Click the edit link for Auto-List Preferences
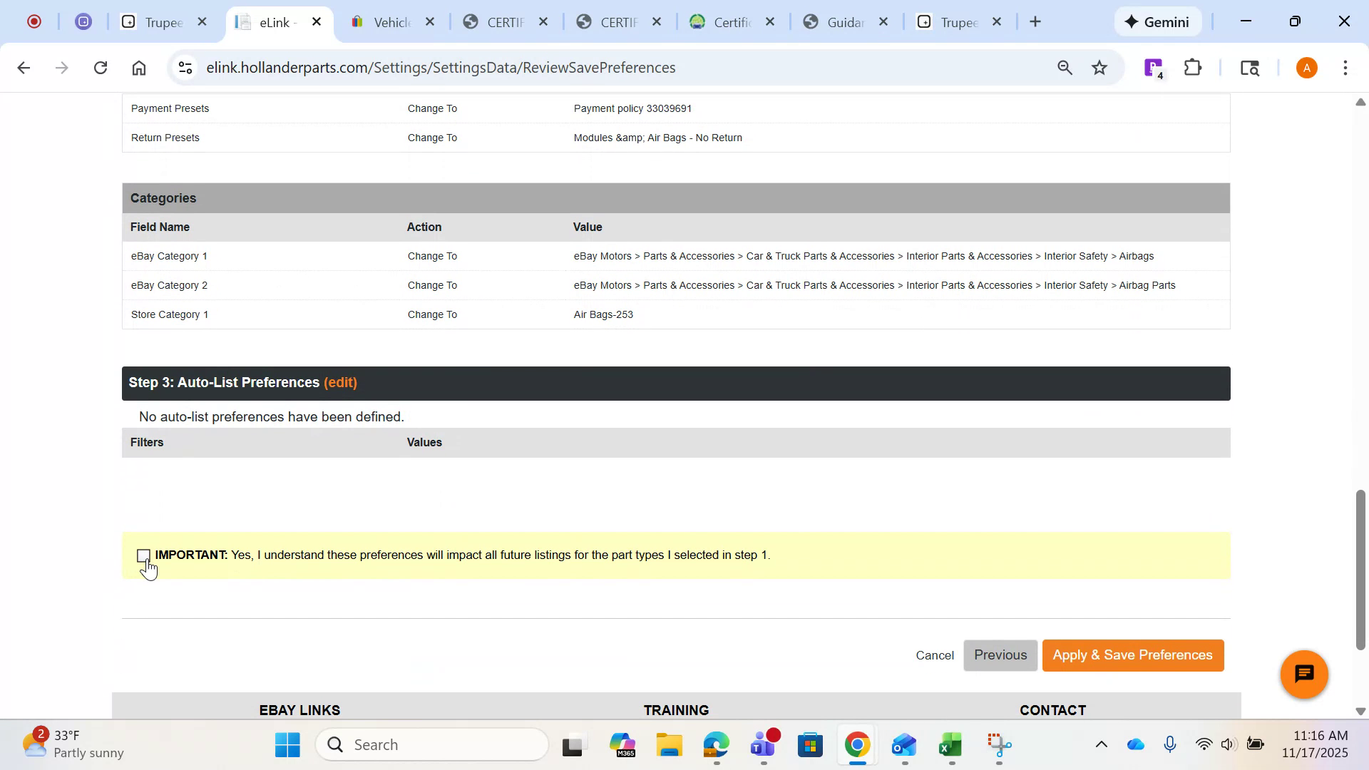 [x=340, y=383]
